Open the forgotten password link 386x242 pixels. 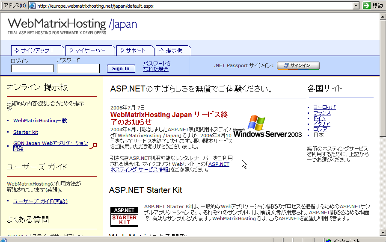tap(157, 66)
